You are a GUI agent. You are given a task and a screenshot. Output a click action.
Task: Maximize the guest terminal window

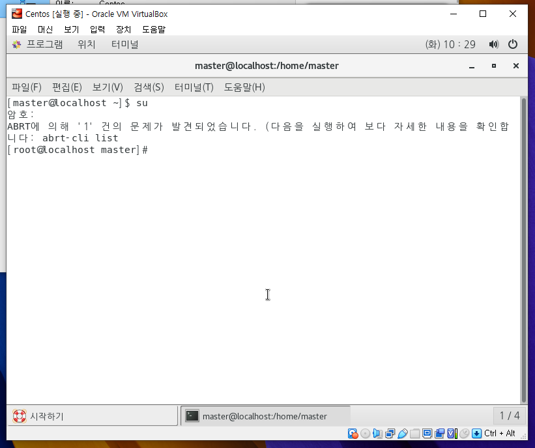click(x=494, y=66)
